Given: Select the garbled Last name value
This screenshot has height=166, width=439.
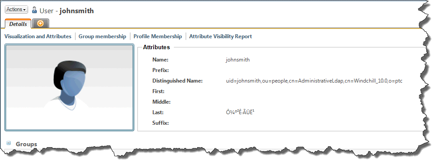Looking at the screenshot, I should pos(240,112).
